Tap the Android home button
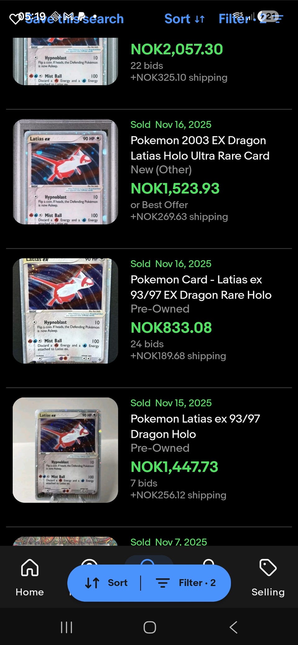298x645 pixels. (150, 627)
